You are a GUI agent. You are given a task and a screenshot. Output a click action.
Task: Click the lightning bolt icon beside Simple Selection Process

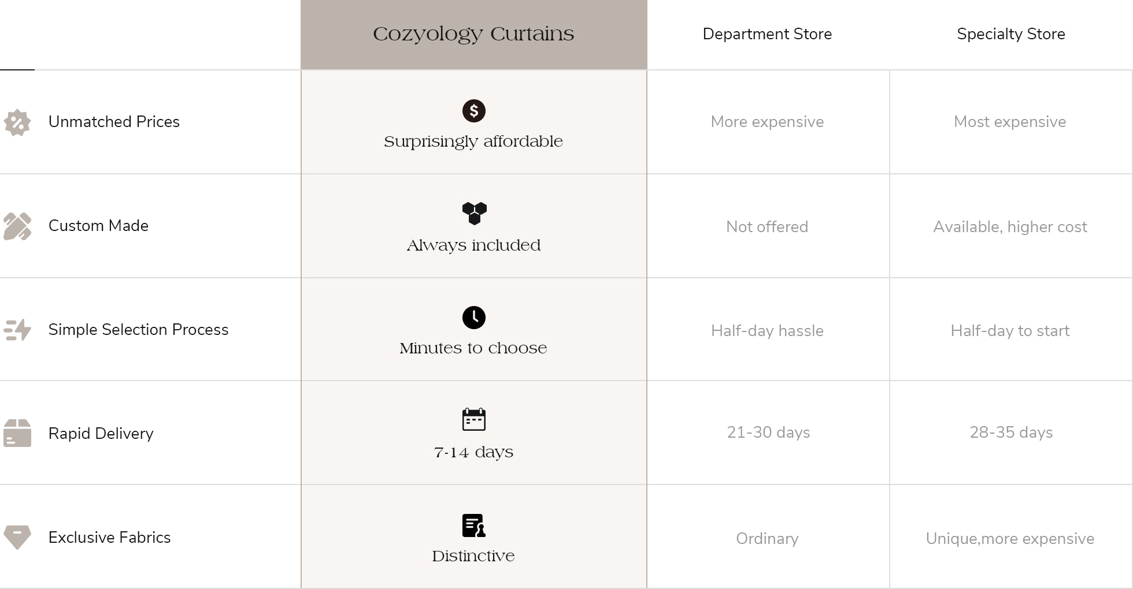(17, 330)
